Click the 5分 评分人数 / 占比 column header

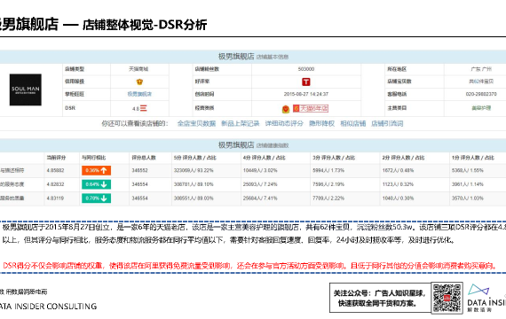click(x=195, y=158)
